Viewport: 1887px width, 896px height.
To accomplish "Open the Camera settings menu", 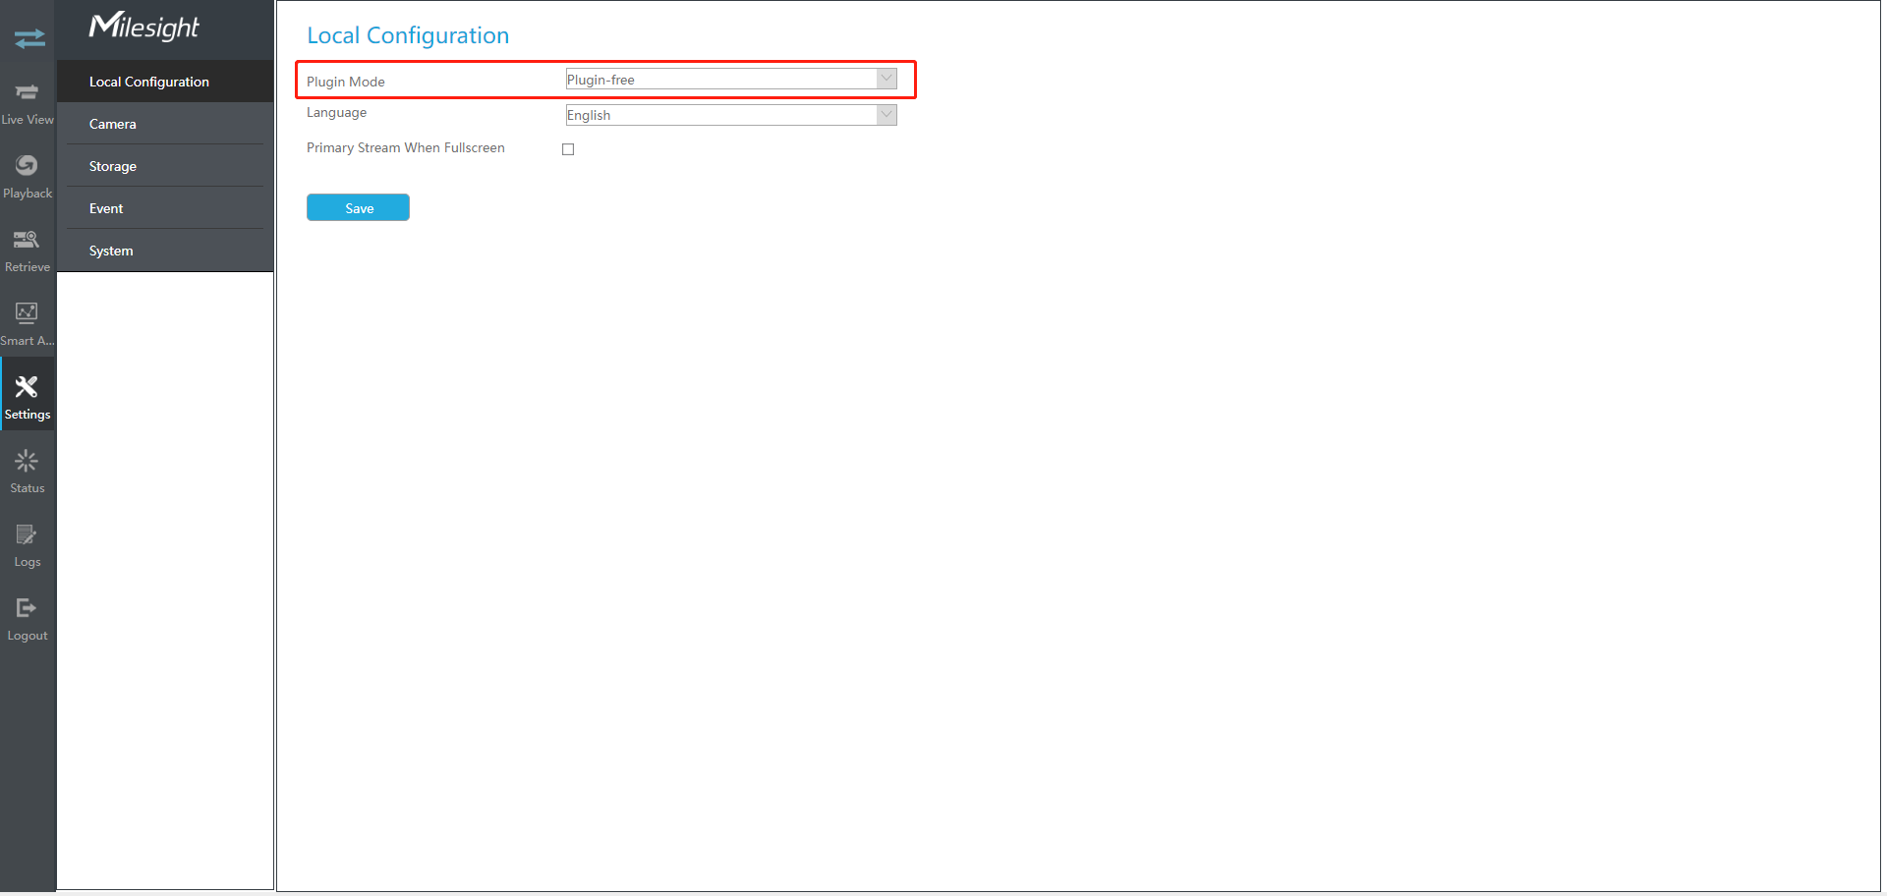I will [x=165, y=124].
